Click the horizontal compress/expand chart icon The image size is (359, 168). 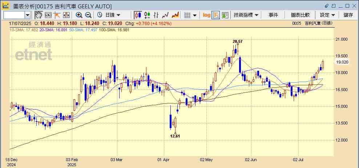pos(66,15)
